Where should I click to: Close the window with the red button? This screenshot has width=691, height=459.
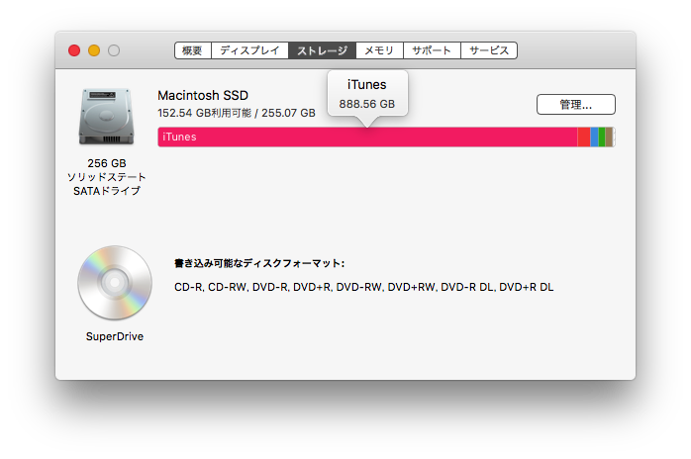[74, 50]
